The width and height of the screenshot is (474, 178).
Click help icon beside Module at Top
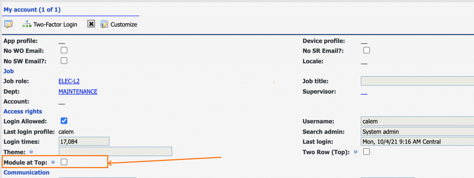coord(53,162)
